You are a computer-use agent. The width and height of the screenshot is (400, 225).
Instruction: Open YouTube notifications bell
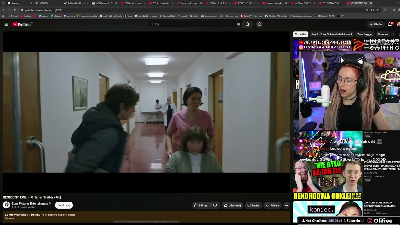[390, 24]
